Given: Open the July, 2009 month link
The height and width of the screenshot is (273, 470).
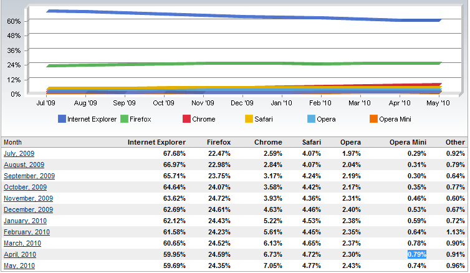Looking at the screenshot, I should point(19,153).
